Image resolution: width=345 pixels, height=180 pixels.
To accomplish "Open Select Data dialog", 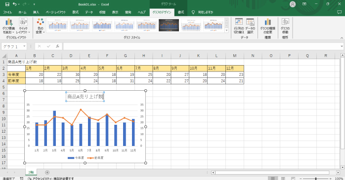I will pos(250,26).
